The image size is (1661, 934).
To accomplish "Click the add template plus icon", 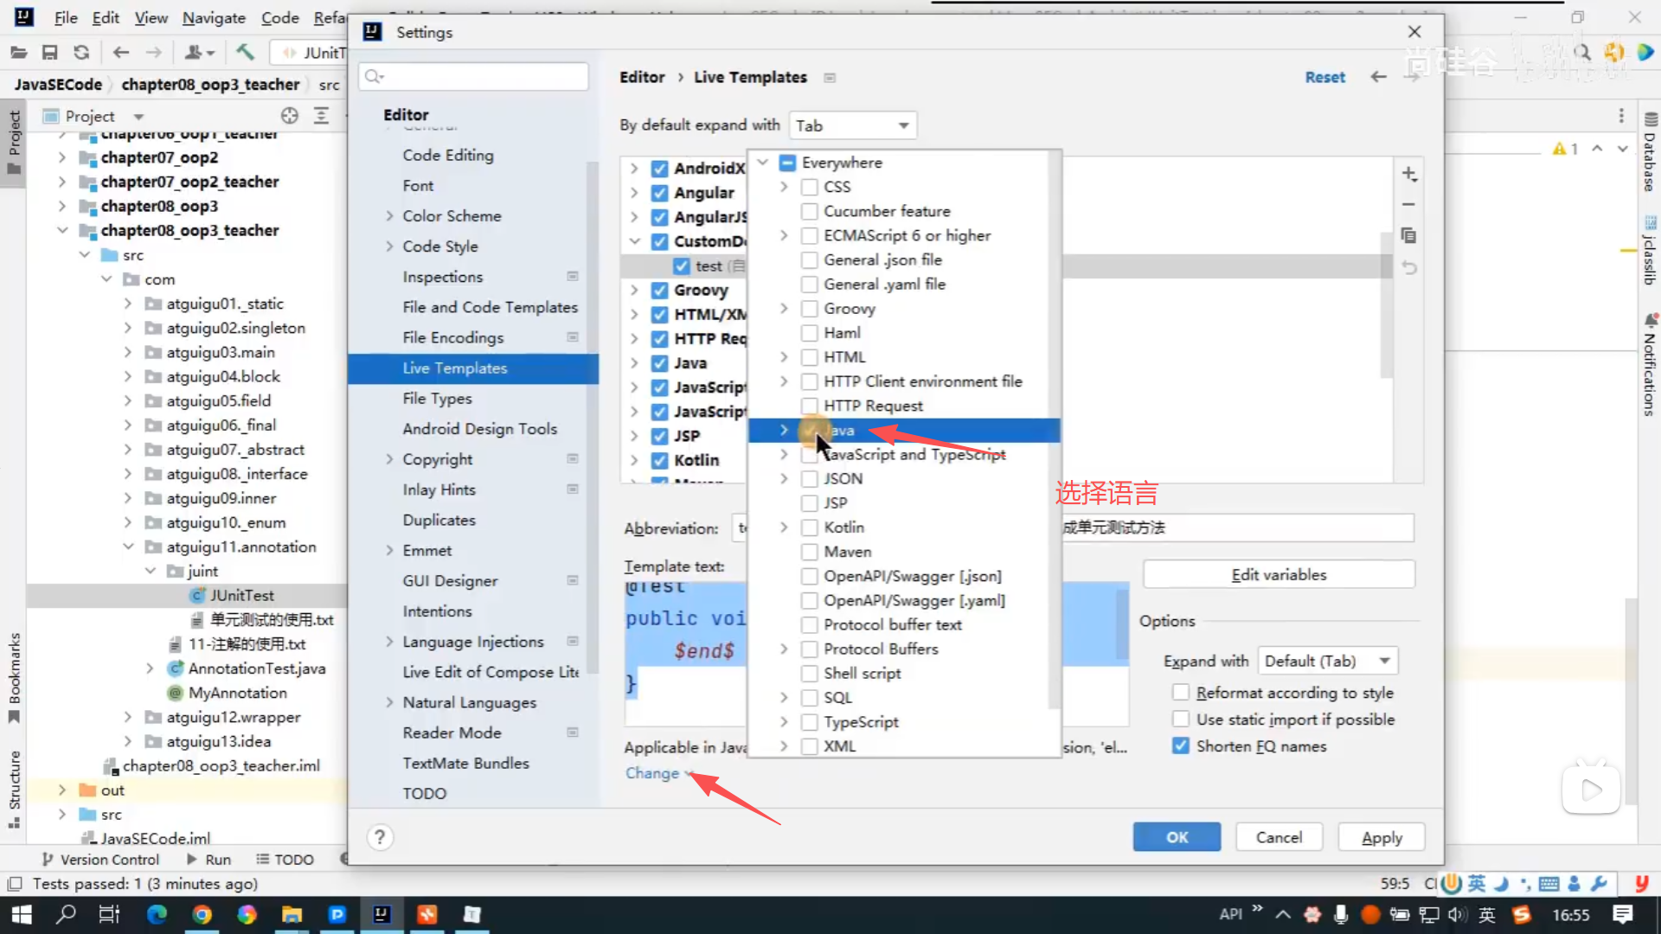I will pyautogui.click(x=1409, y=174).
